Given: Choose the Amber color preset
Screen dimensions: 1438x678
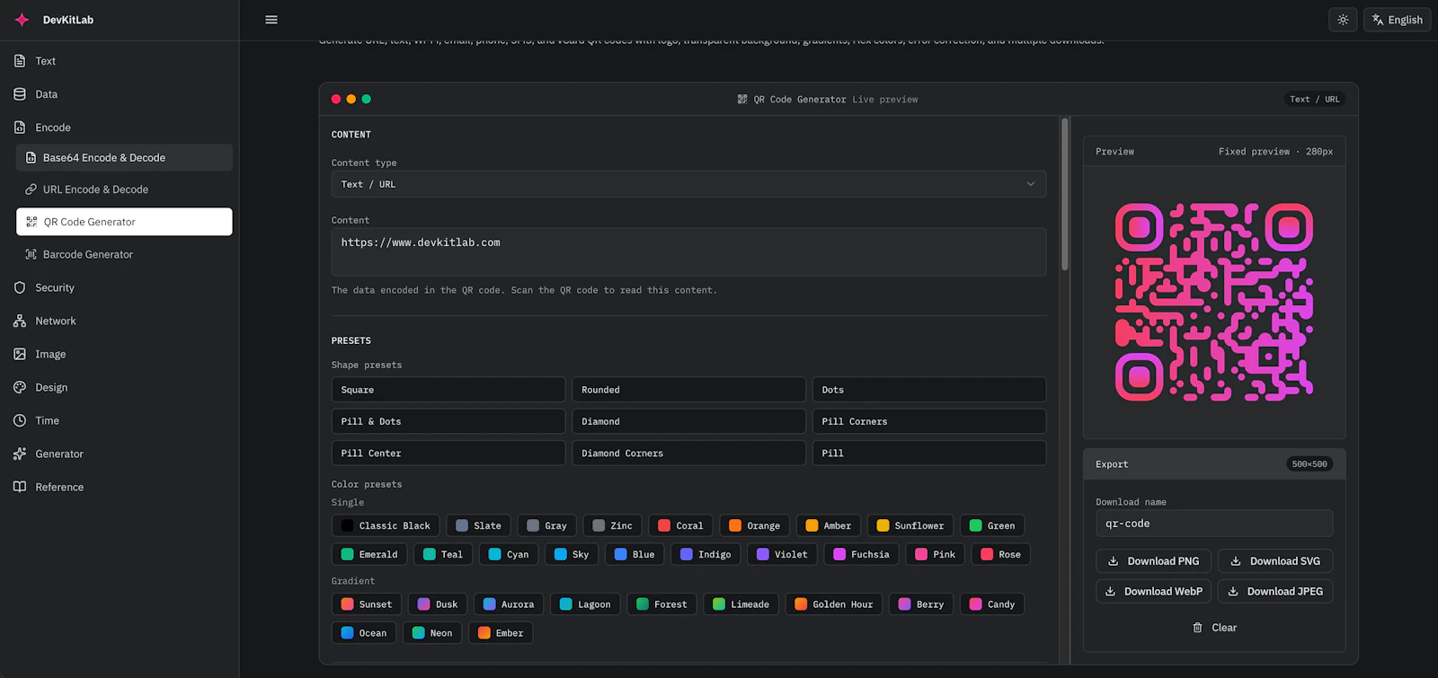Looking at the screenshot, I should (x=829, y=525).
